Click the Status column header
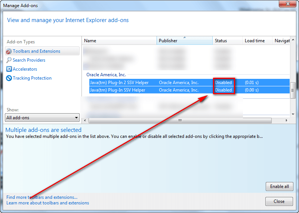Image resolution: width=299 pixels, height=213 pixels. click(x=227, y=41)
